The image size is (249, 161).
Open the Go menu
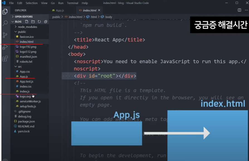[53, 3]
